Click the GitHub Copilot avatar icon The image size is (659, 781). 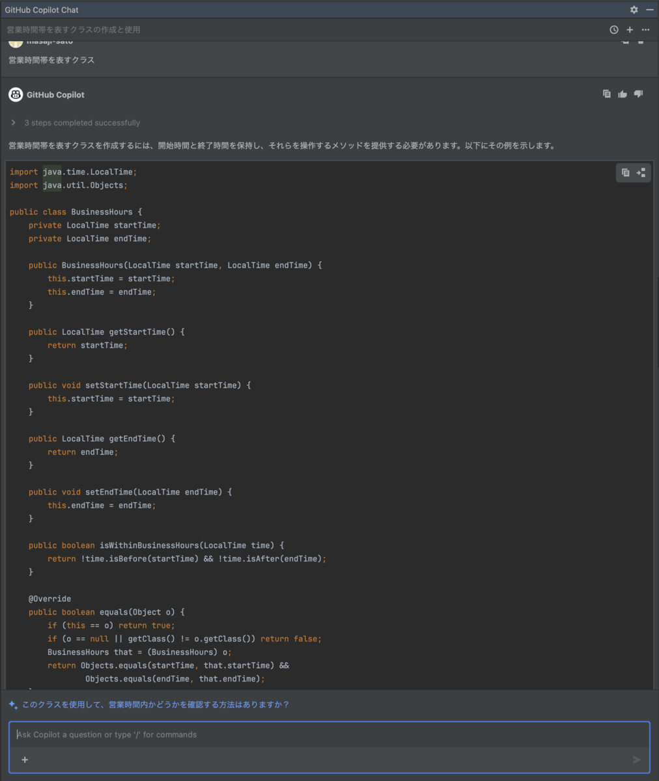(x=16, y=94)
